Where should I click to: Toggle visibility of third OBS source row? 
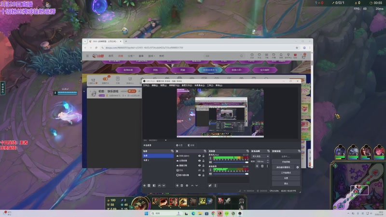[199, 165]
